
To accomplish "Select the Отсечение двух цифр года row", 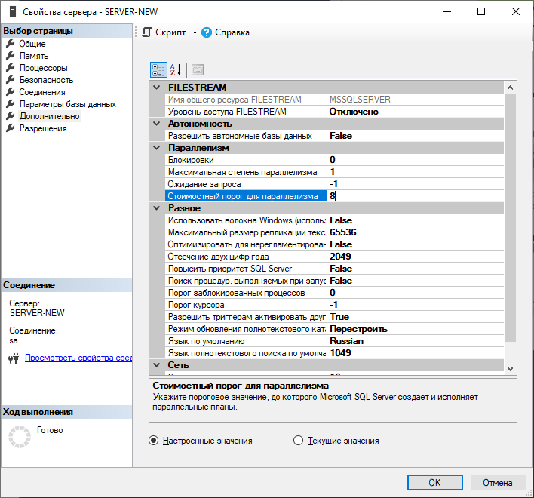I will click(334, 256).
